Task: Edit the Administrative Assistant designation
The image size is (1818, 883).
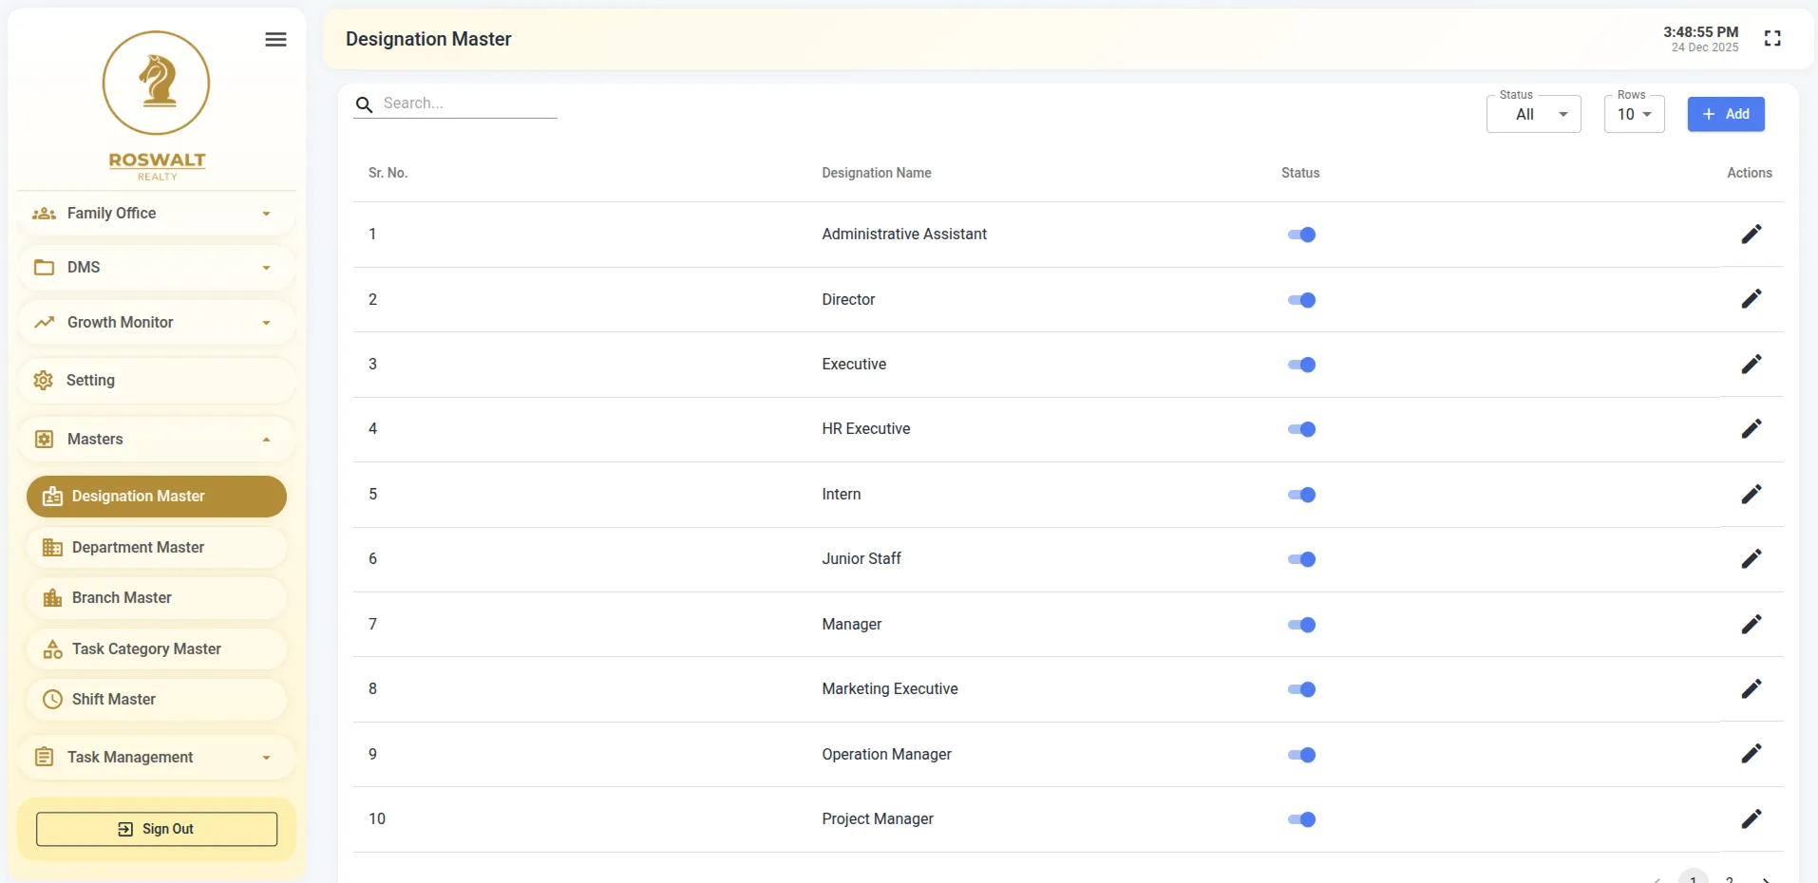Action: (1751, 235)
